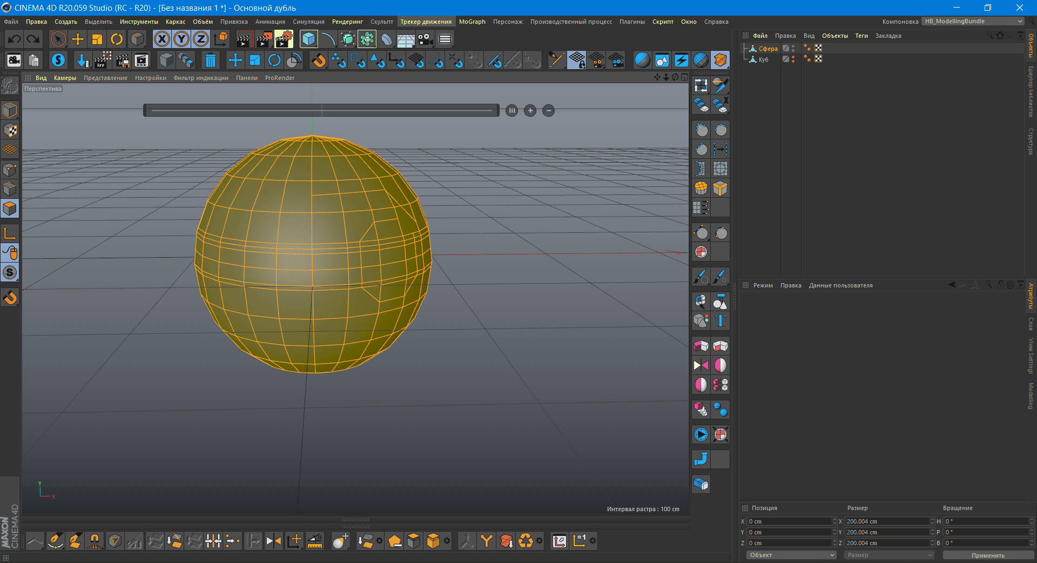Viewport: 1037px width, 563px height.
Task: Click the stepper arrows of position Z field
Action: (x=834, y=543)
